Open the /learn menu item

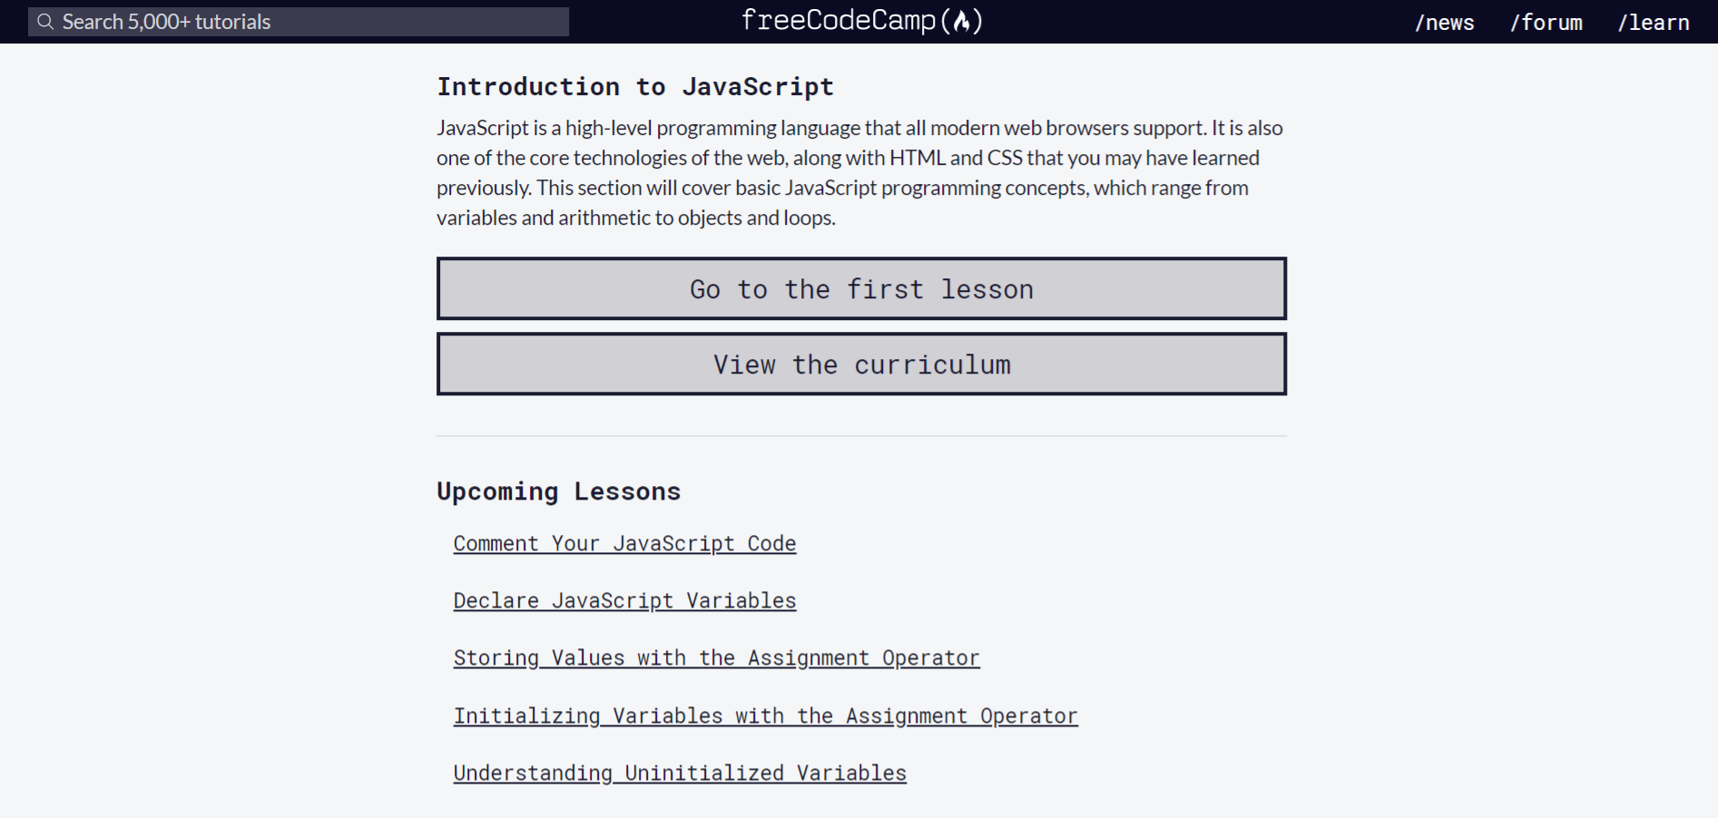1653,23
